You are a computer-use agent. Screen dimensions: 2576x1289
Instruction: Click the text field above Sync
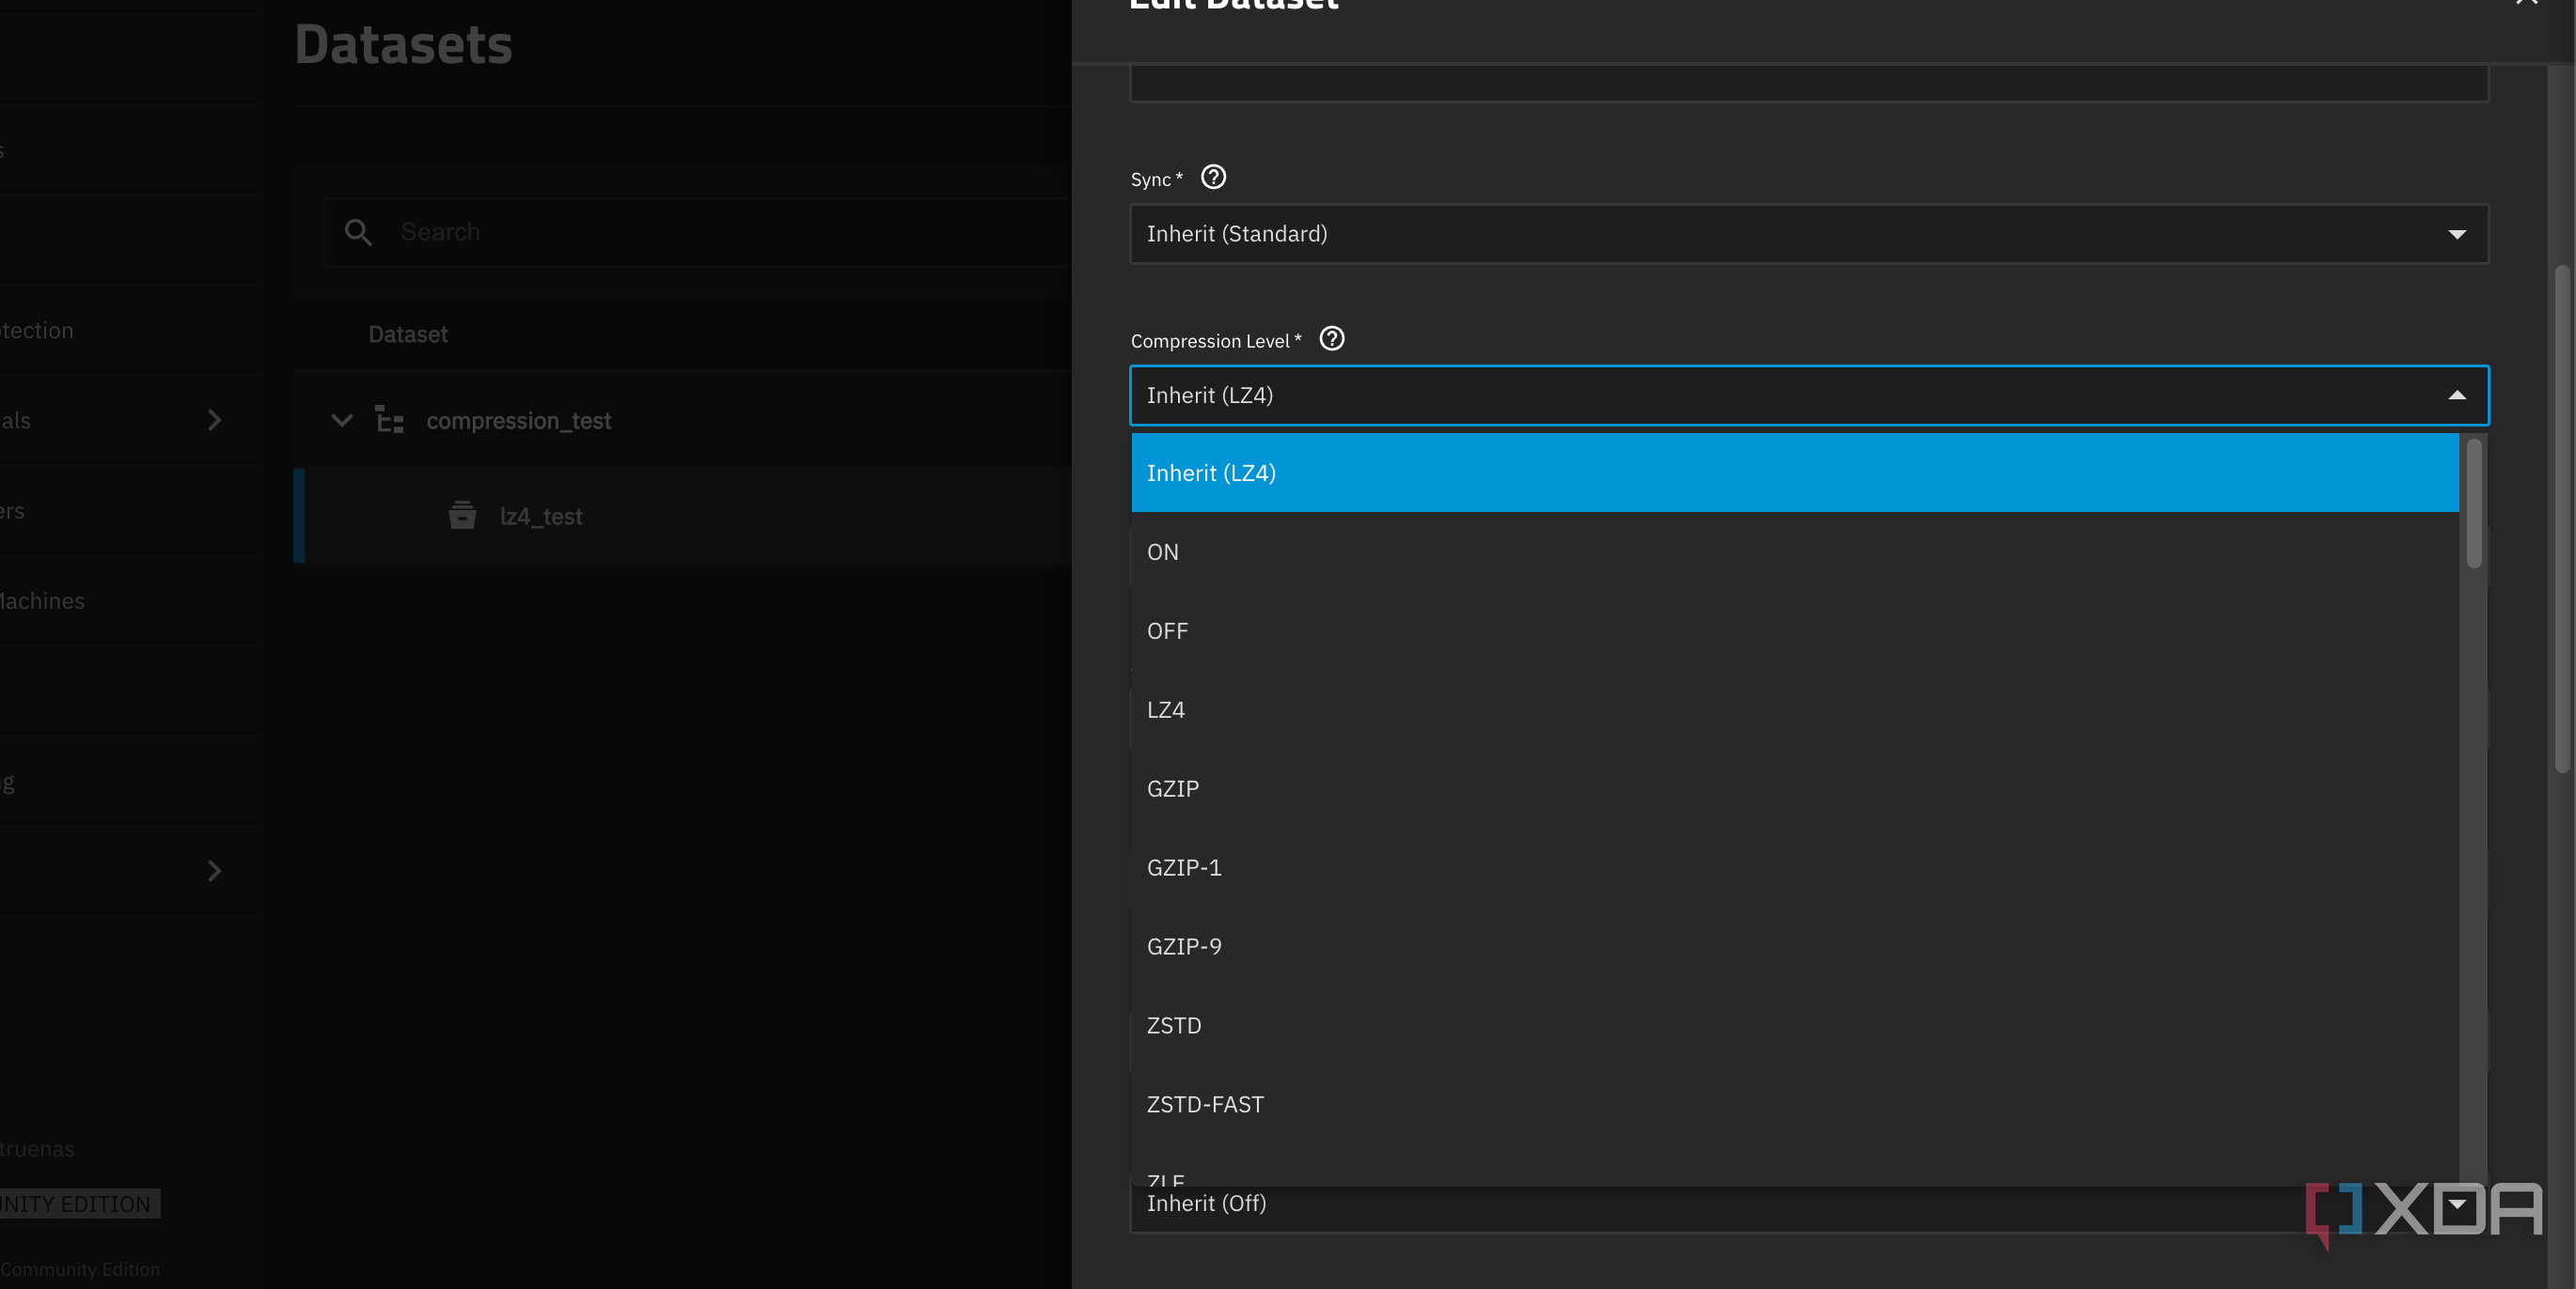click(1809, 82)
